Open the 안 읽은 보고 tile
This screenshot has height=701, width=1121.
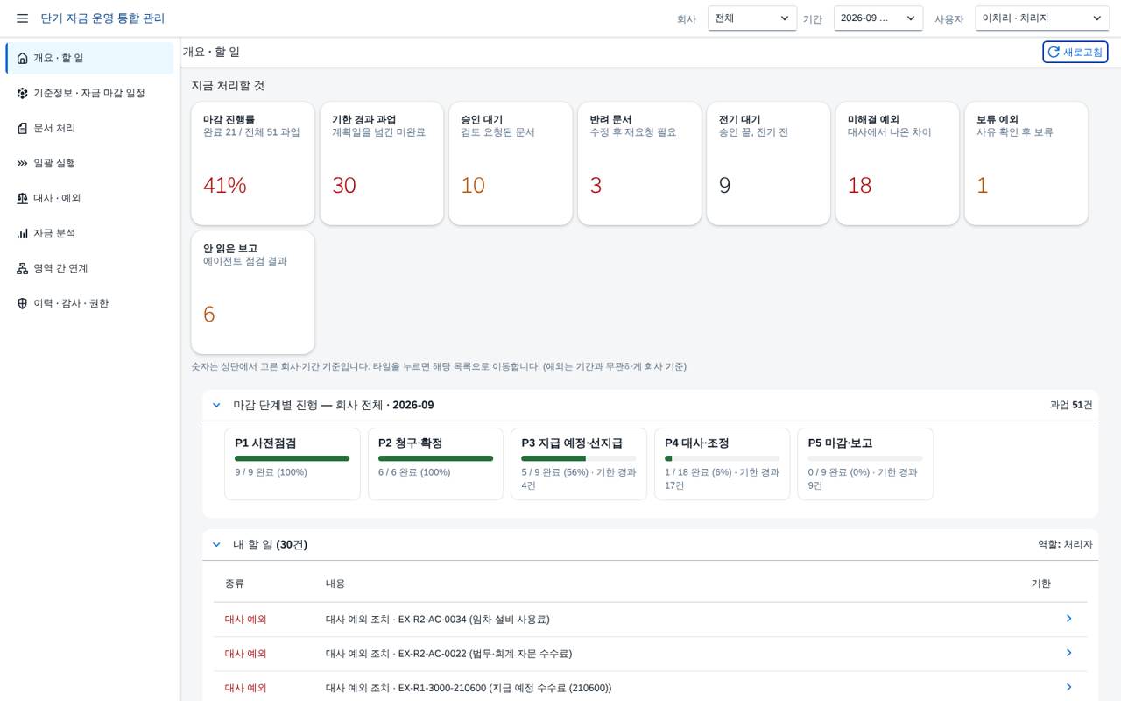253,293
